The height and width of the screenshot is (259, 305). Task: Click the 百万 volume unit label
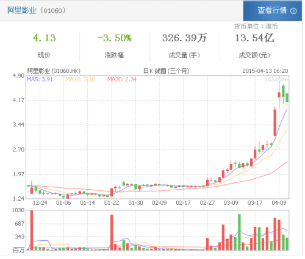19,250
